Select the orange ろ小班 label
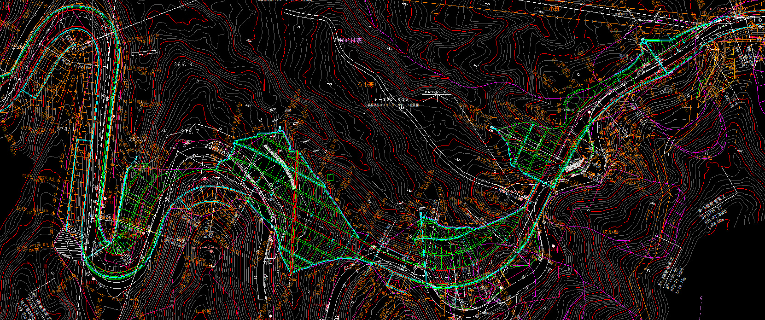The height and width of the screenshot is (320, 765). coord(367,85)
